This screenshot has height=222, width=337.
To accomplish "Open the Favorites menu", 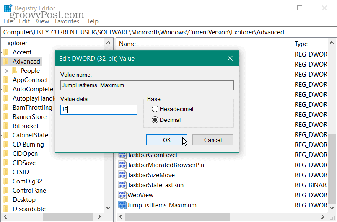I will tap(67, 21).
